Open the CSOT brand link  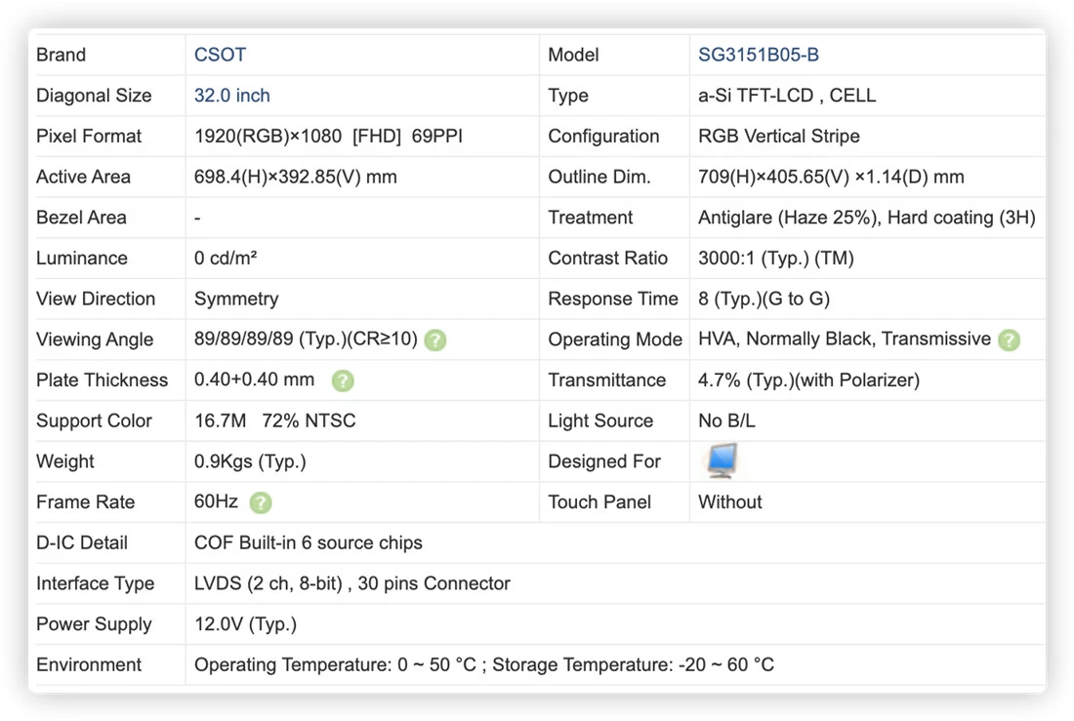tap(220, 55)
